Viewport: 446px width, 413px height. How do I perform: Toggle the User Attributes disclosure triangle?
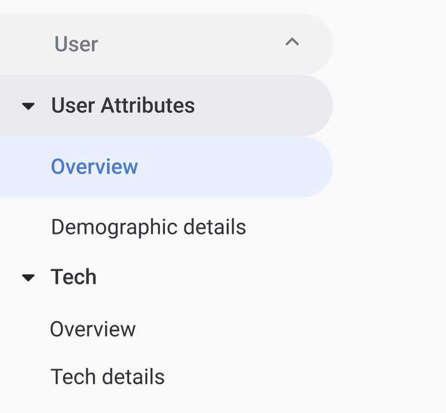tap(29, 106)
